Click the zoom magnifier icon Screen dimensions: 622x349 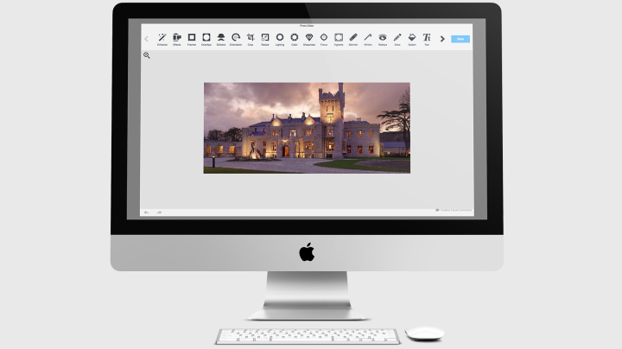pos(147,55)
